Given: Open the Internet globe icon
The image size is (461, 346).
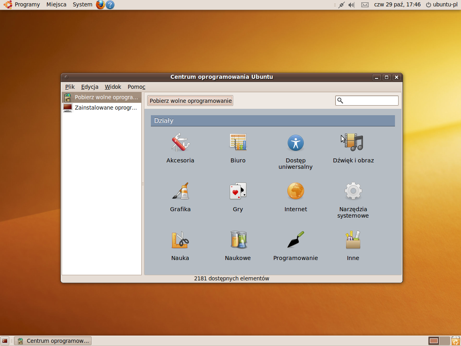Looking at the screenshot, I should click(x=295, y=191).
